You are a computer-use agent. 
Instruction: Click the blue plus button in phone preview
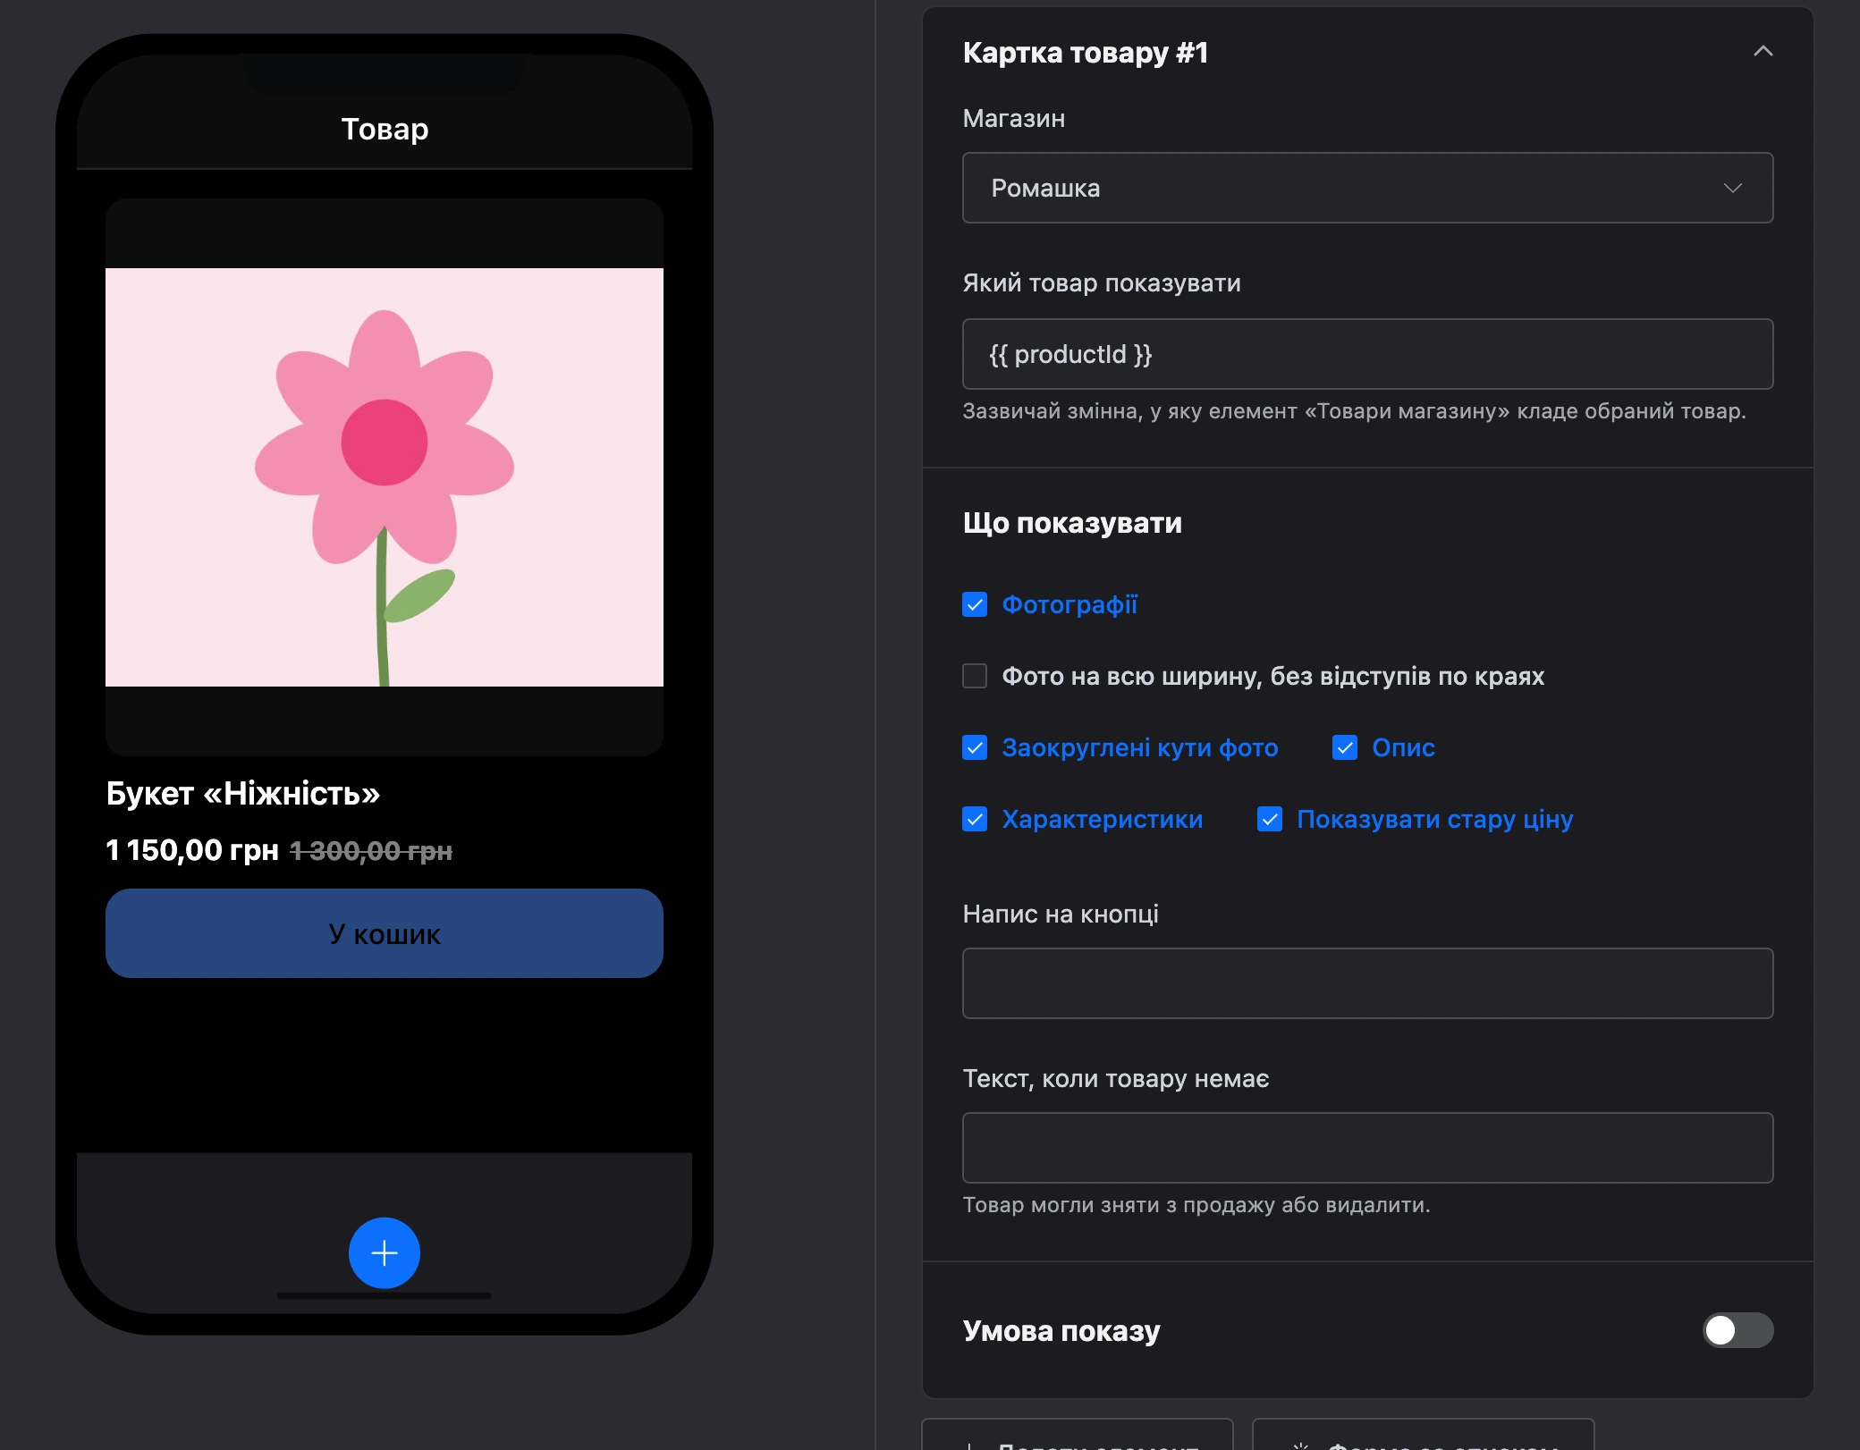(385, 1252)
